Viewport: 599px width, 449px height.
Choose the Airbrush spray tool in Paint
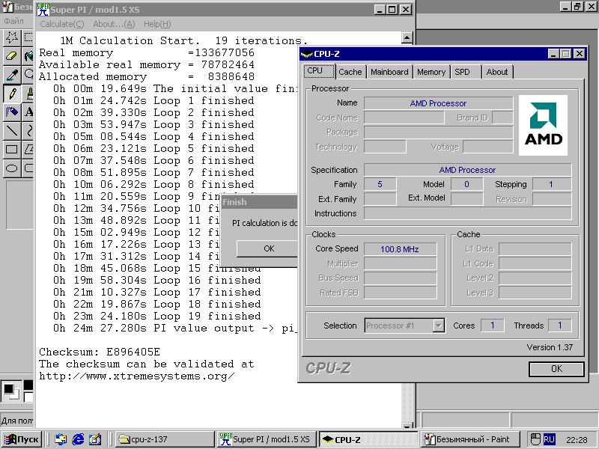click(x=12, y=112)
